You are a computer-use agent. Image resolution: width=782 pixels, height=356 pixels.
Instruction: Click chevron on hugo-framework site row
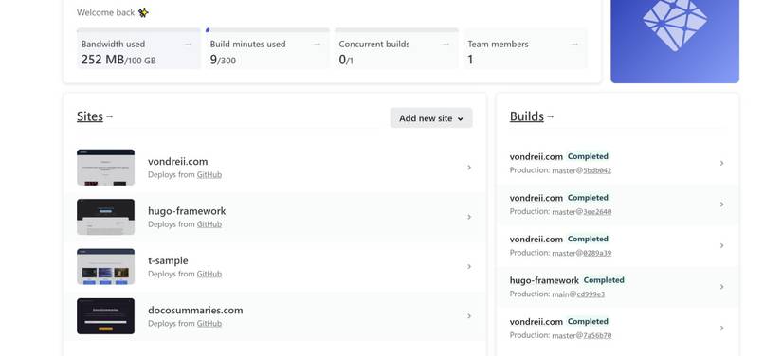coord(469,217)
